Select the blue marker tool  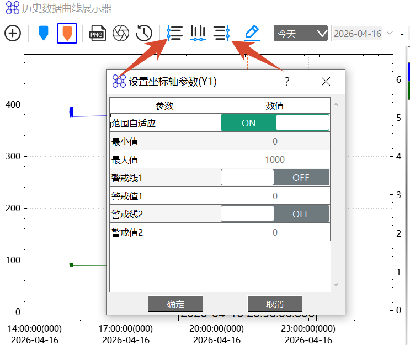click(x=44, y=33)
